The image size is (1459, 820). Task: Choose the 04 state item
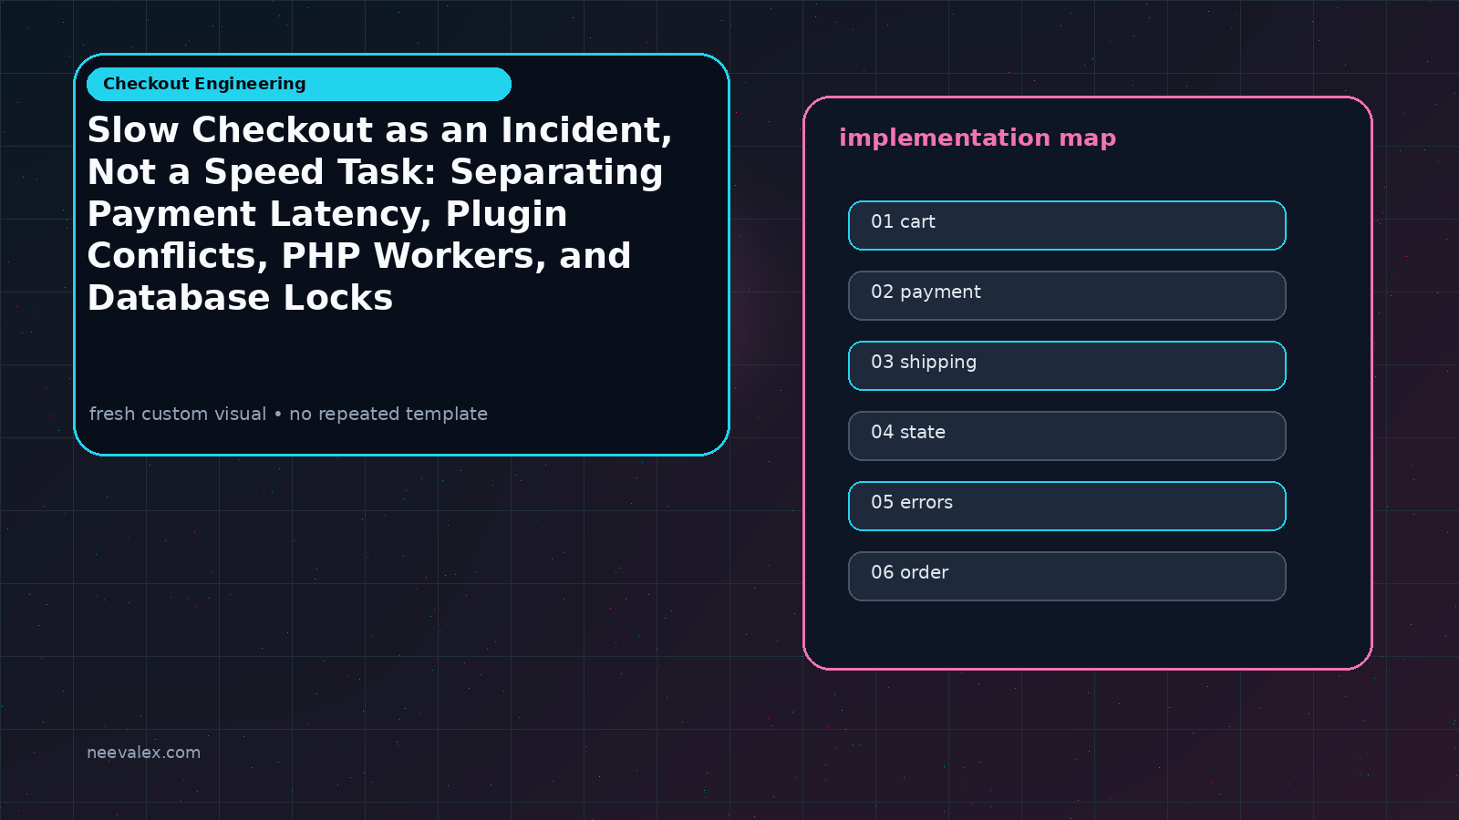pyautogui.click(x=1067, y=436)
